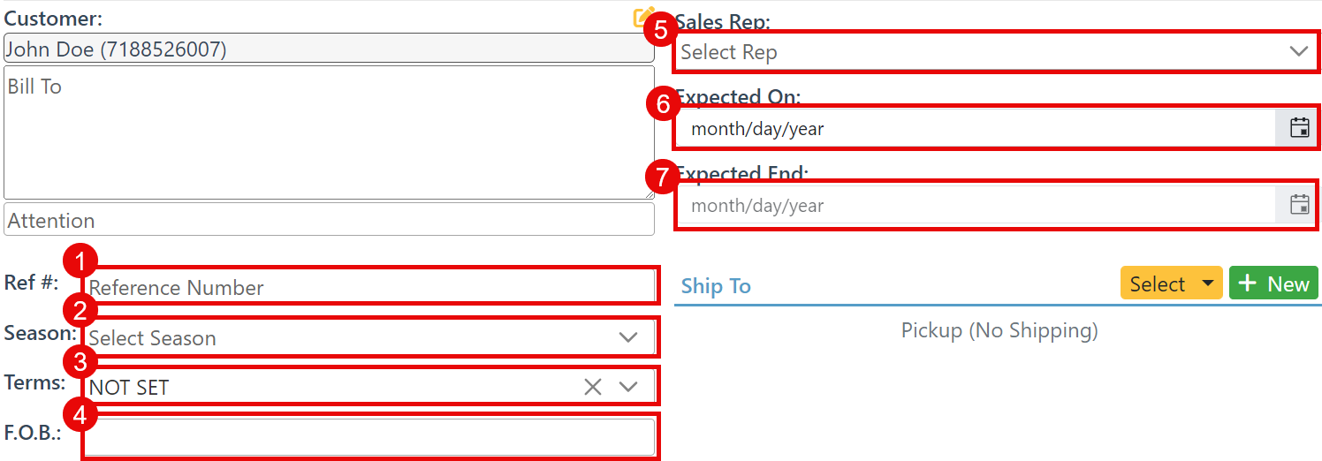Focus the Reference Number input field

pos(369,287)
